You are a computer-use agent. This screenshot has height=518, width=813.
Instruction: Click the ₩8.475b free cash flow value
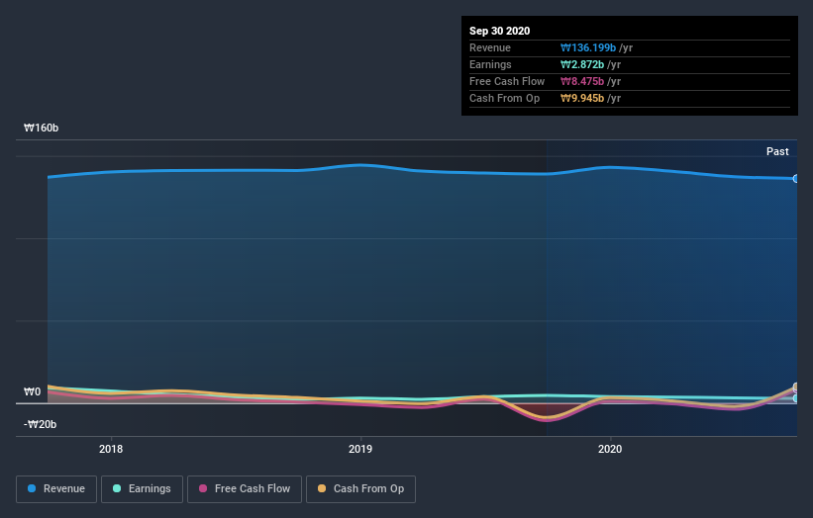click(x=582, y=81)
